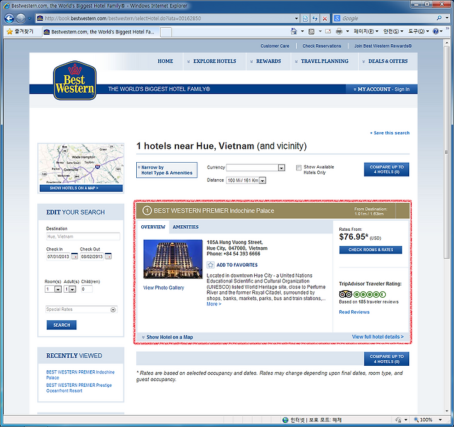The width and height of the screenshot is (454, 427).
Task: Expand Narrow by Hotel Type & Amenities
Action: point(166,170)
